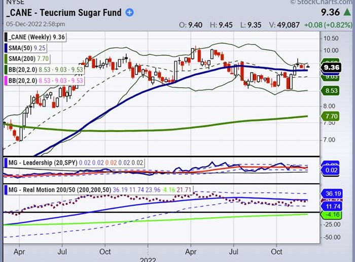
Task: Click the SMA(200) 7.70 legend entry
Action: pyautogui.click(x=28, y=59)
